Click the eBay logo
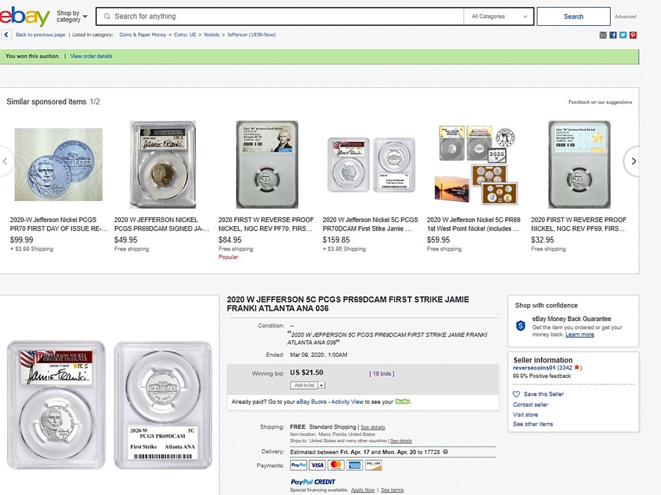This screenshot has height=495, width=661. point(25,17)
